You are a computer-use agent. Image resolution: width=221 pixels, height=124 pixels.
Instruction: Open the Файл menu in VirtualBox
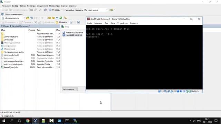89,23
